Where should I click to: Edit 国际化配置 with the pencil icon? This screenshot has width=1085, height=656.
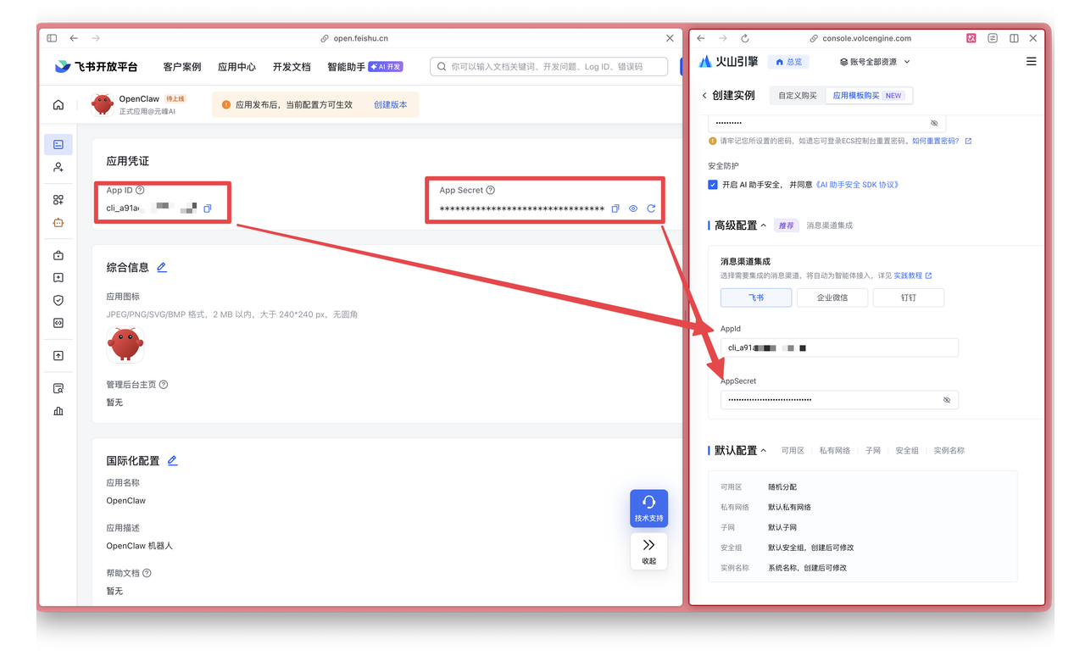[172, 460]
